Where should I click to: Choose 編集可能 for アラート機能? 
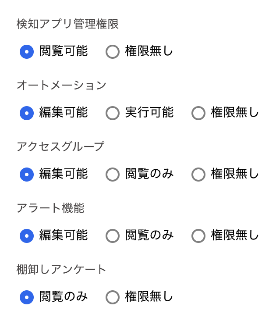point(27,236)
